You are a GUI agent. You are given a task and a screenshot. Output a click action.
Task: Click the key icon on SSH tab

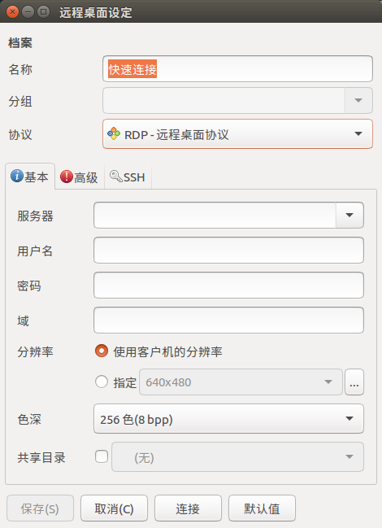click(x=116, y=176)
